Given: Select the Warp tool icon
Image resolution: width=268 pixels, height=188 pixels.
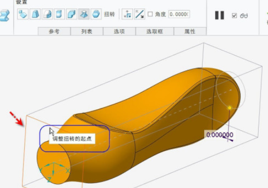Looking at the screenshot, I should (35, 14).
